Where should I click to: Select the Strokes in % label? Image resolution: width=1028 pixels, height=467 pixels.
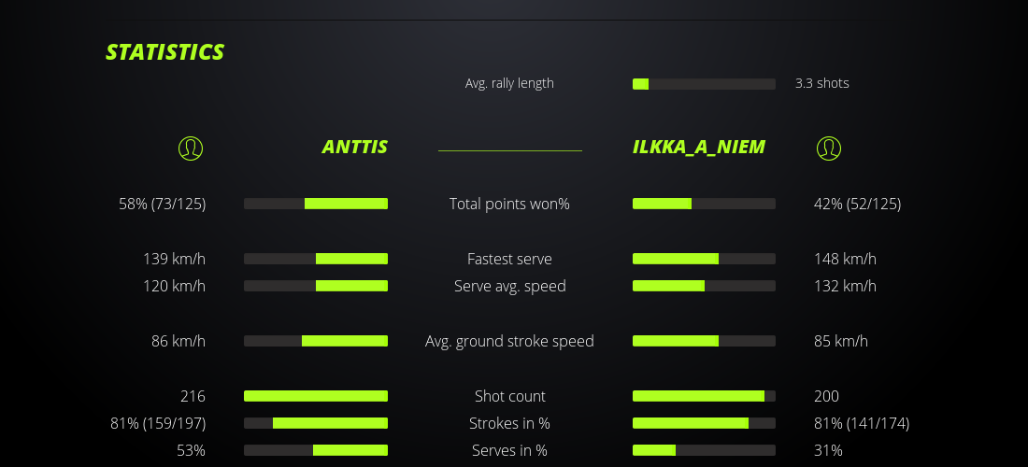click(509, 423)
